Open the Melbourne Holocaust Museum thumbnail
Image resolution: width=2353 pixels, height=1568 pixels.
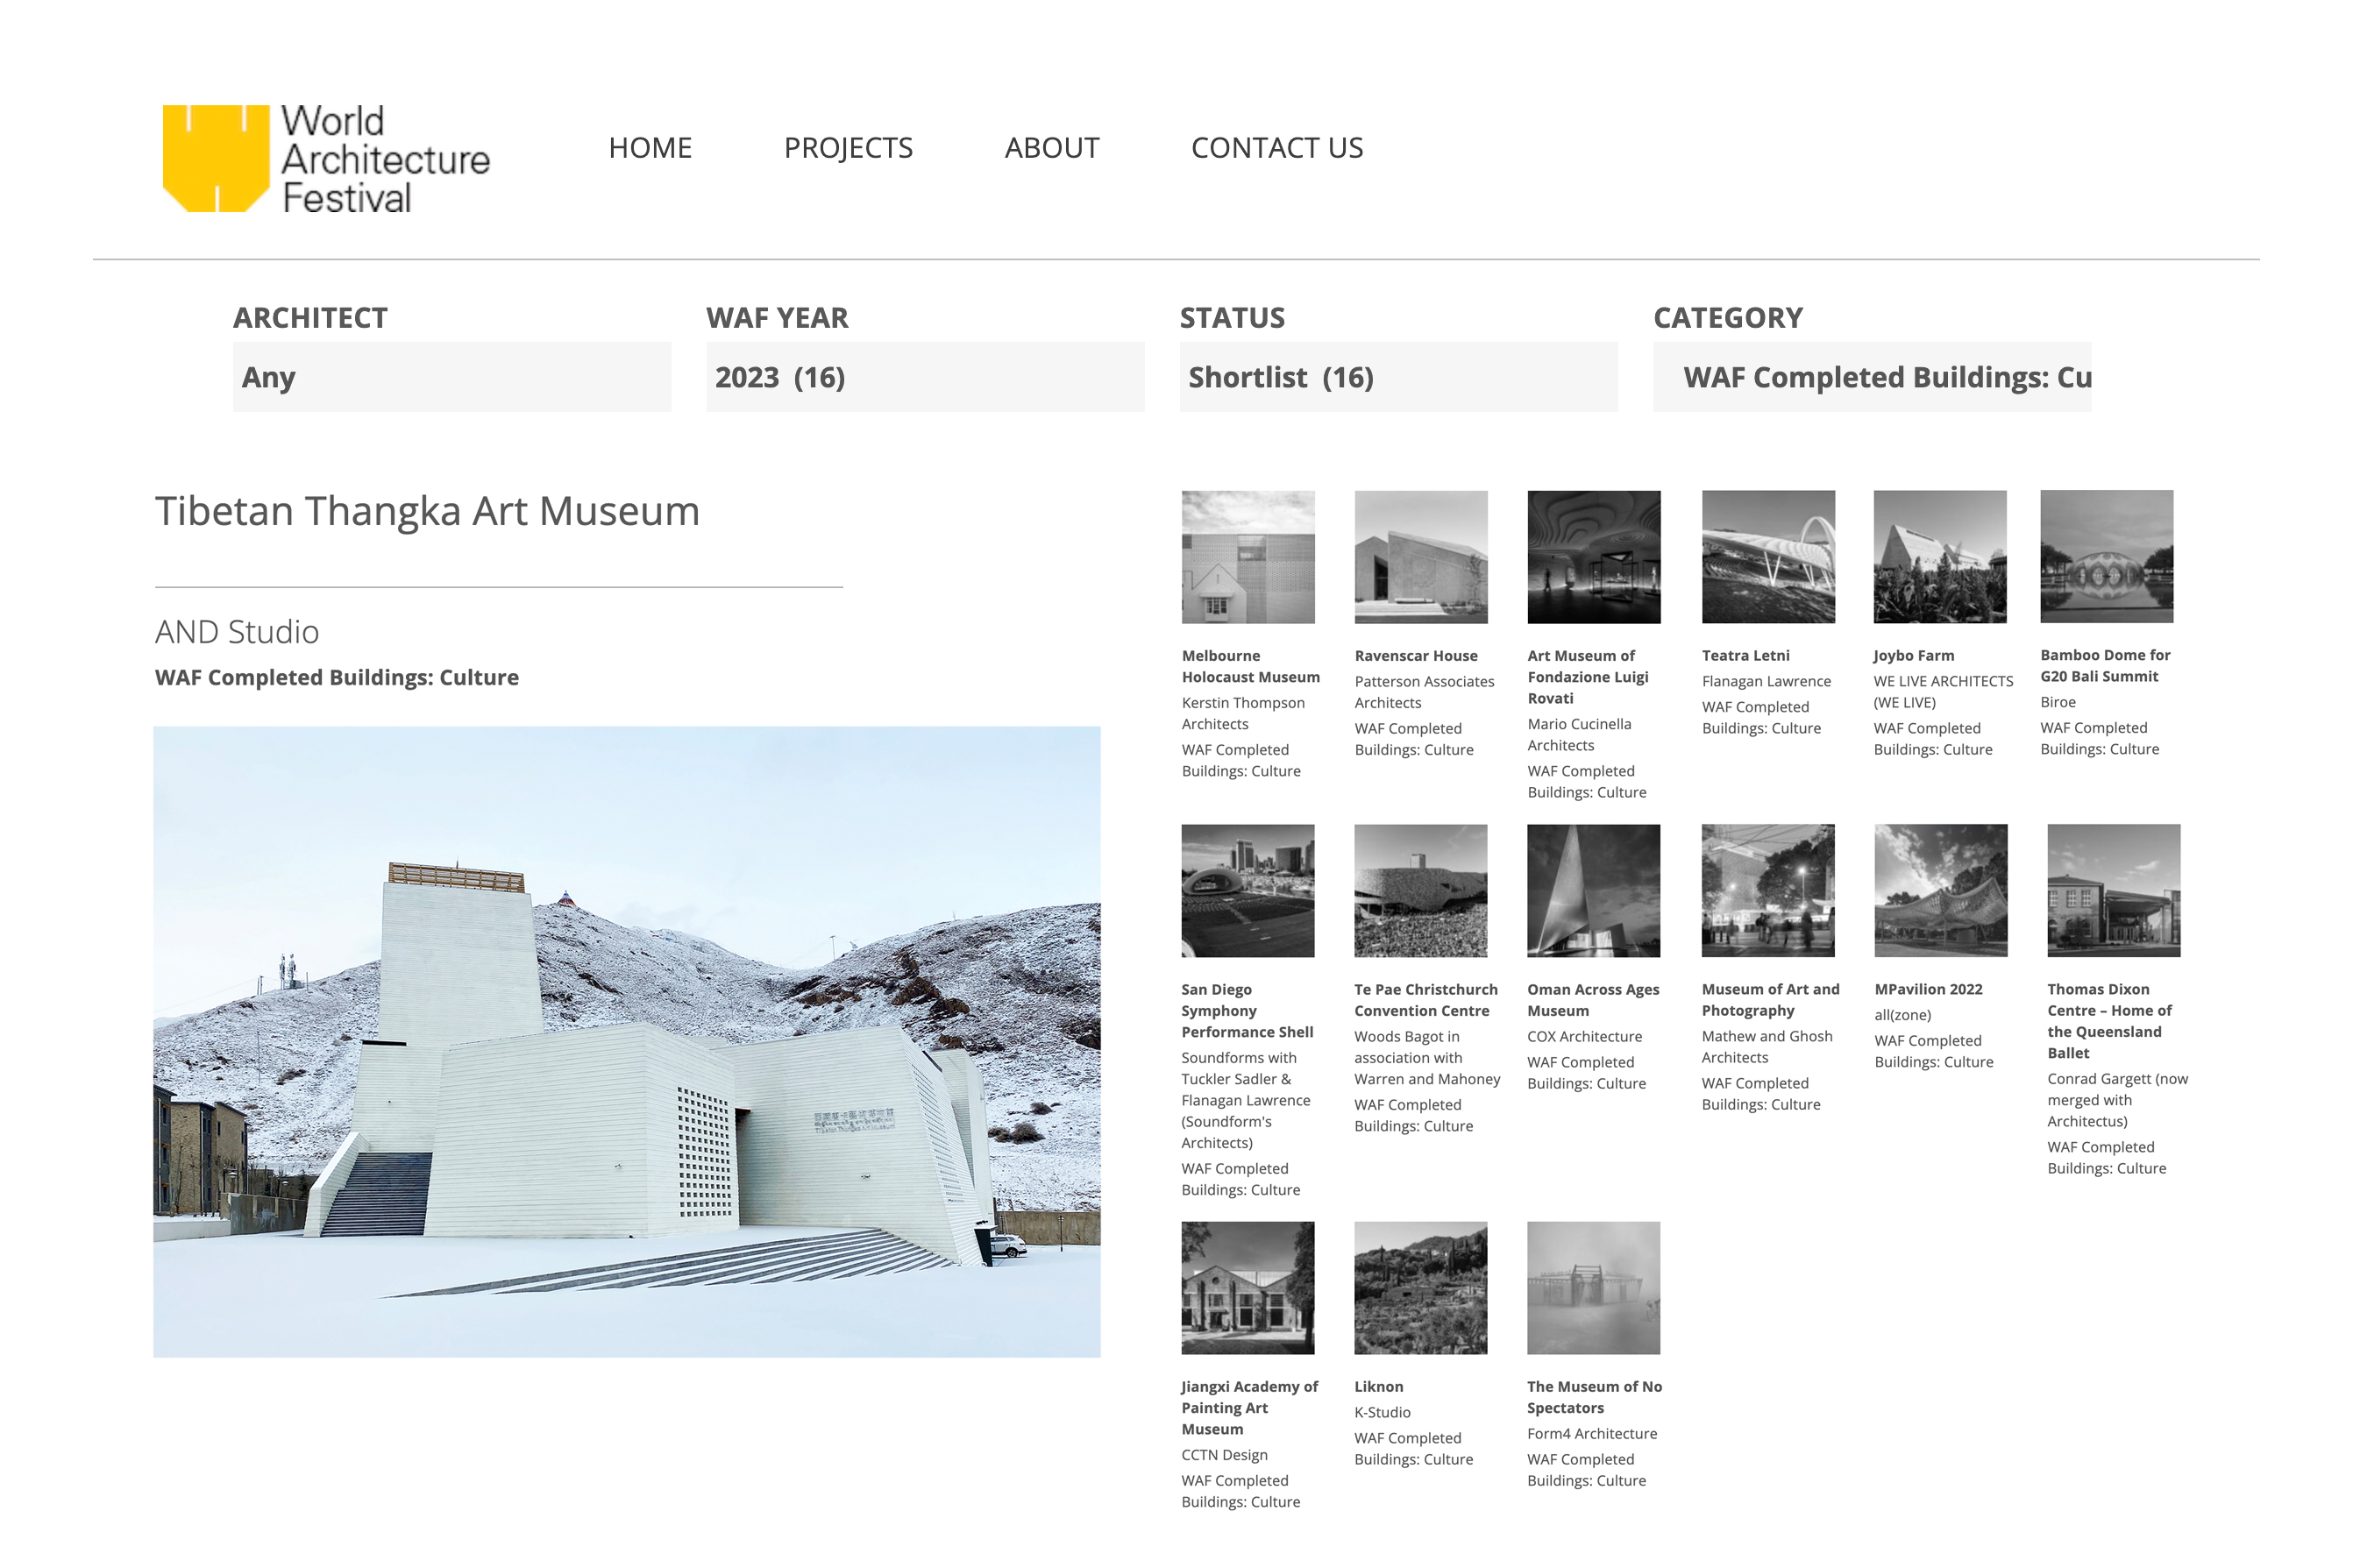tap(1248, 557)
